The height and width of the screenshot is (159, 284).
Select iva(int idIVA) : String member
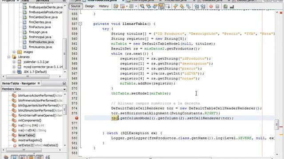(32, 130)
